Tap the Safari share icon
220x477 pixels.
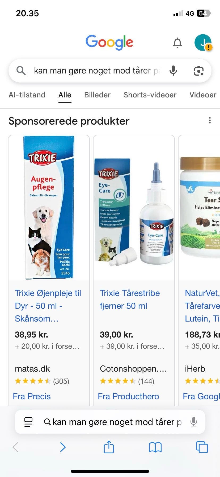tap(109, 447)
